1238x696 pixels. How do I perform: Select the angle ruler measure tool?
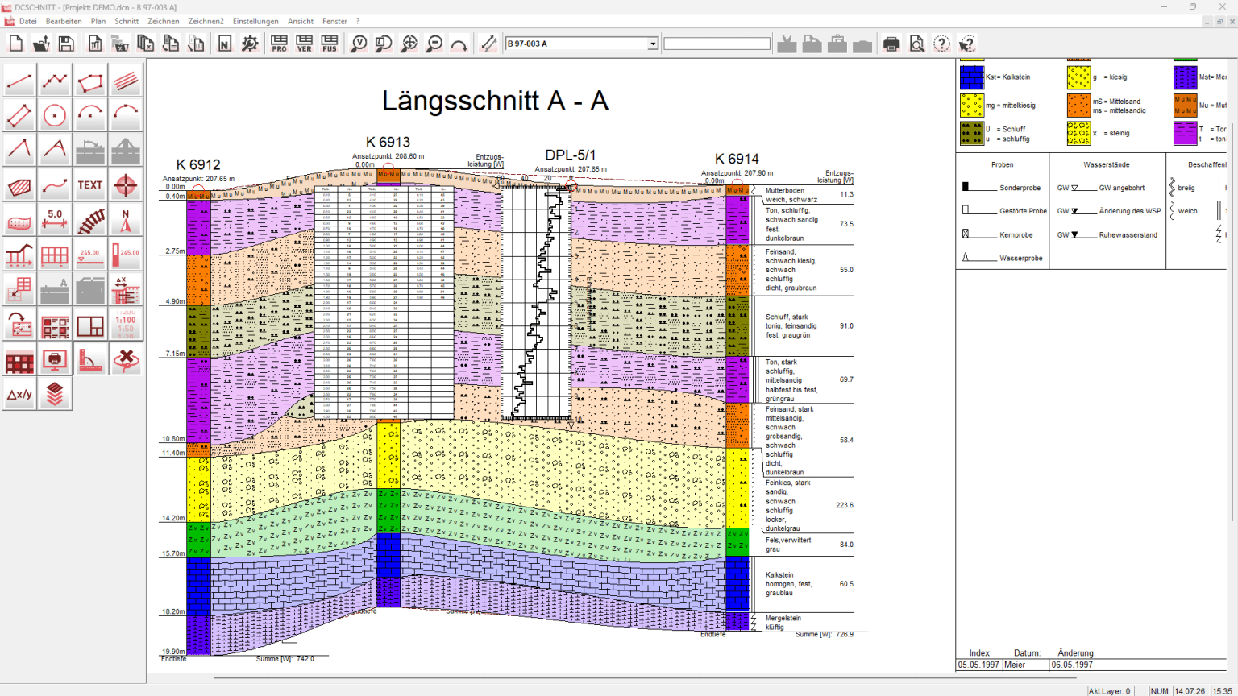[x=90, y=359]
